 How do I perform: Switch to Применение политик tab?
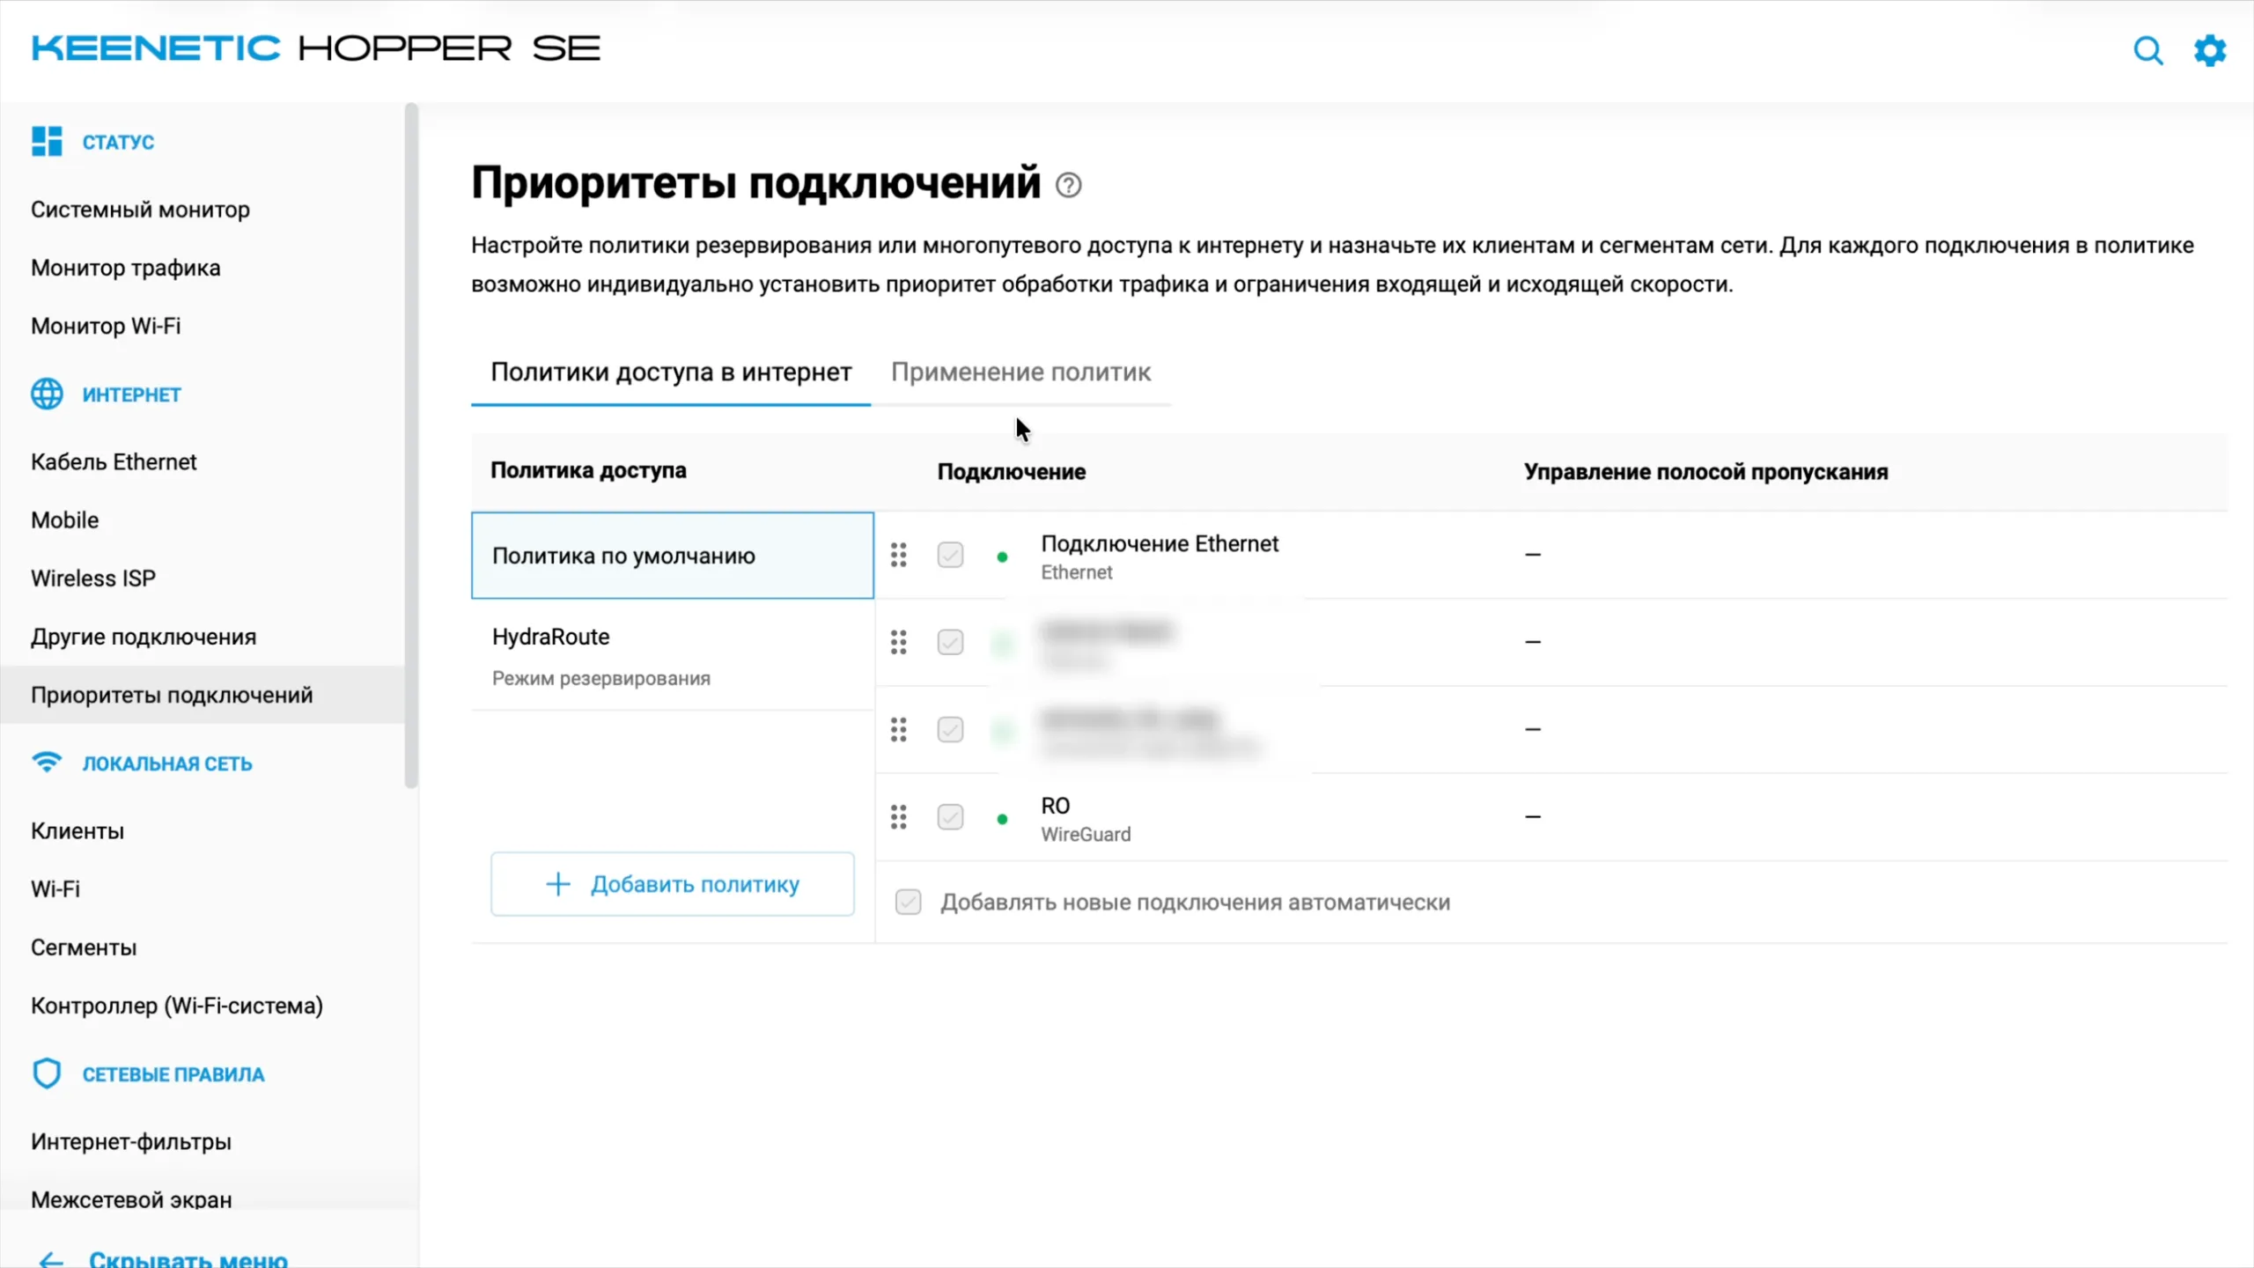coord(1020,372)
